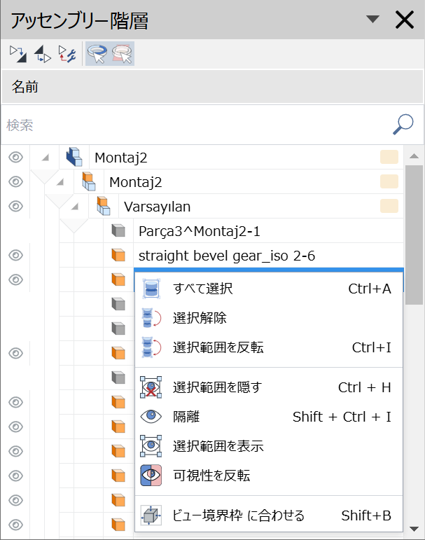This screenshot has width=425, height=540.
Task: Select 選択範囲を反転 in the context menu
Action: pyautogui.click(x=218, y=347)
